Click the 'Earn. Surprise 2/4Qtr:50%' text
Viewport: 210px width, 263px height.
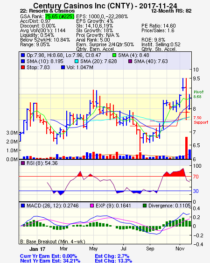[x=105, y=45]
